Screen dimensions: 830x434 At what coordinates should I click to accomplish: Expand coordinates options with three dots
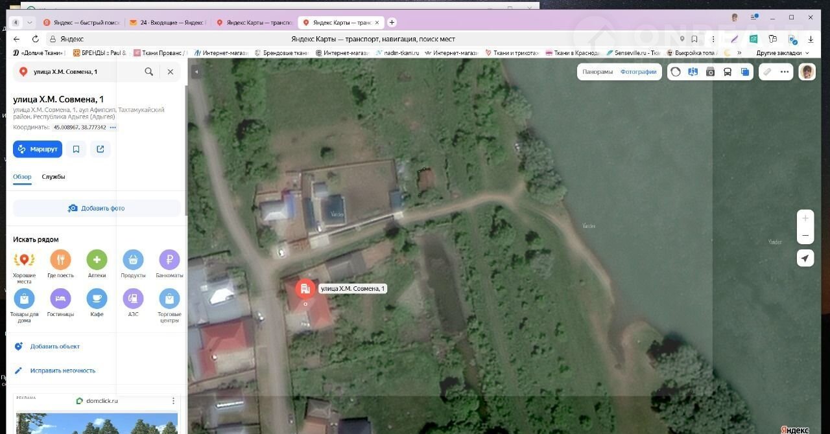(113, 128)
